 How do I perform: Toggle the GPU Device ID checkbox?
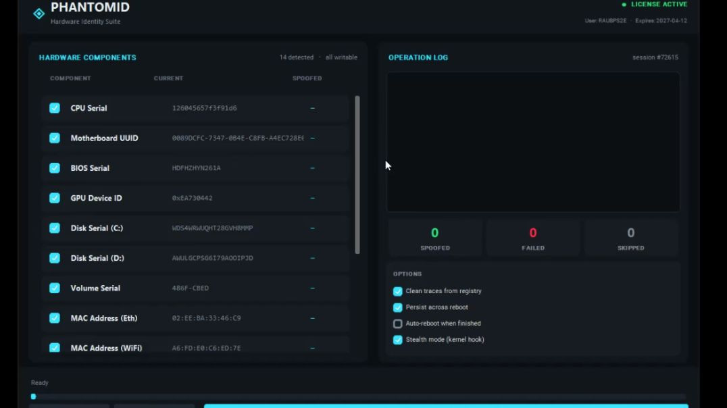click(x=55, y=198)
